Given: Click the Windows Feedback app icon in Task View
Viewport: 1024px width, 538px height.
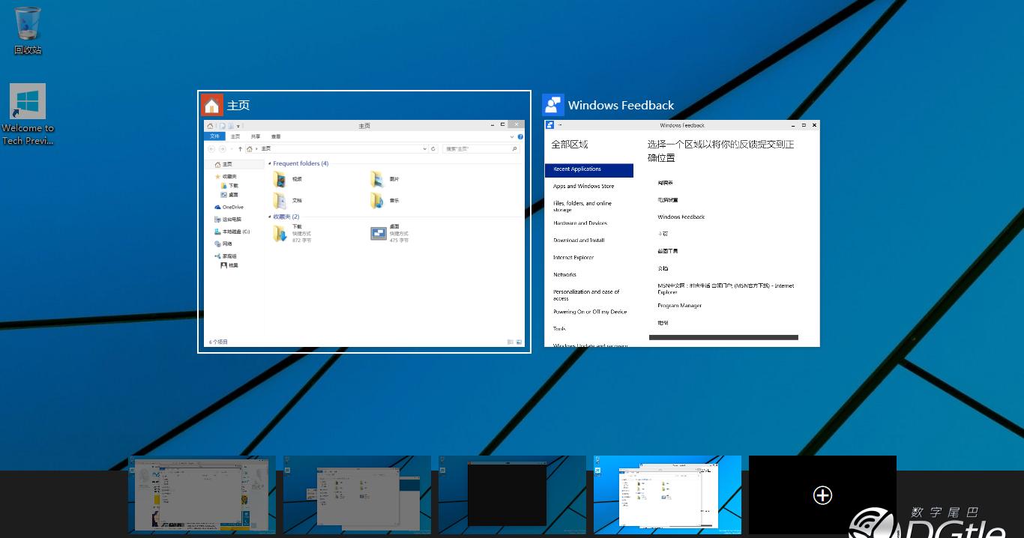Looking at the screenshot, I should tap(553, 105).
